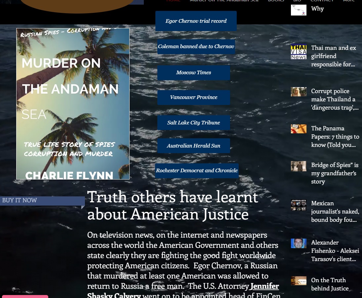Viewport: 362px width, 298px height.
Task: Open the Murder on the Andaman Sea cover
Action: [x=73, y=104]
